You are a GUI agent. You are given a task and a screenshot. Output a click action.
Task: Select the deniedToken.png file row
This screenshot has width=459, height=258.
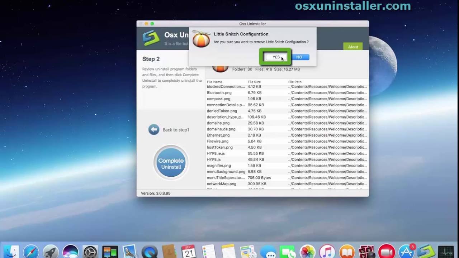pyautogui.click(x=287, y=111)
